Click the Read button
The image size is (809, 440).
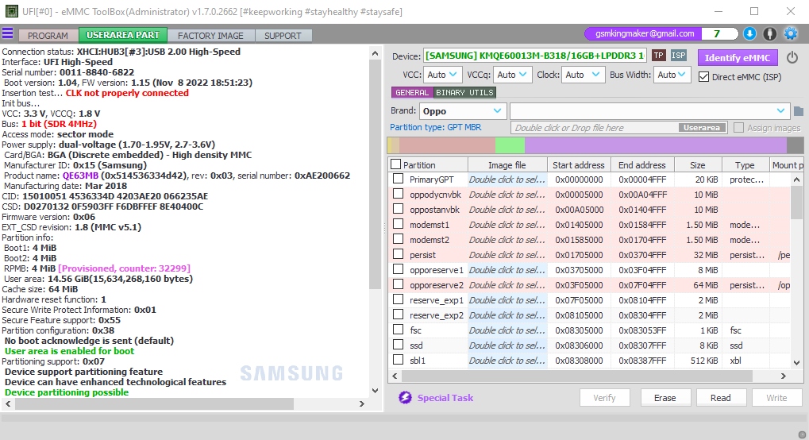[721, 398]
